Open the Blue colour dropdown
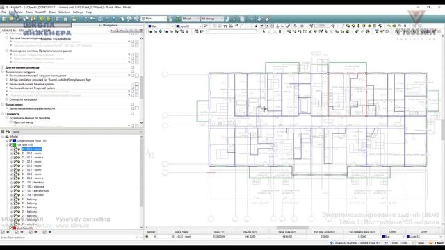The image size is (445, 250). point(161,26)
